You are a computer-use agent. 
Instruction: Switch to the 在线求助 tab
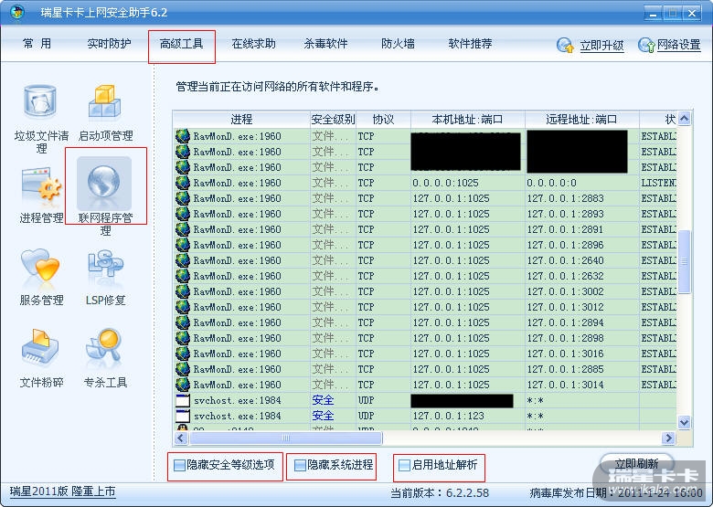coord(254,44)
